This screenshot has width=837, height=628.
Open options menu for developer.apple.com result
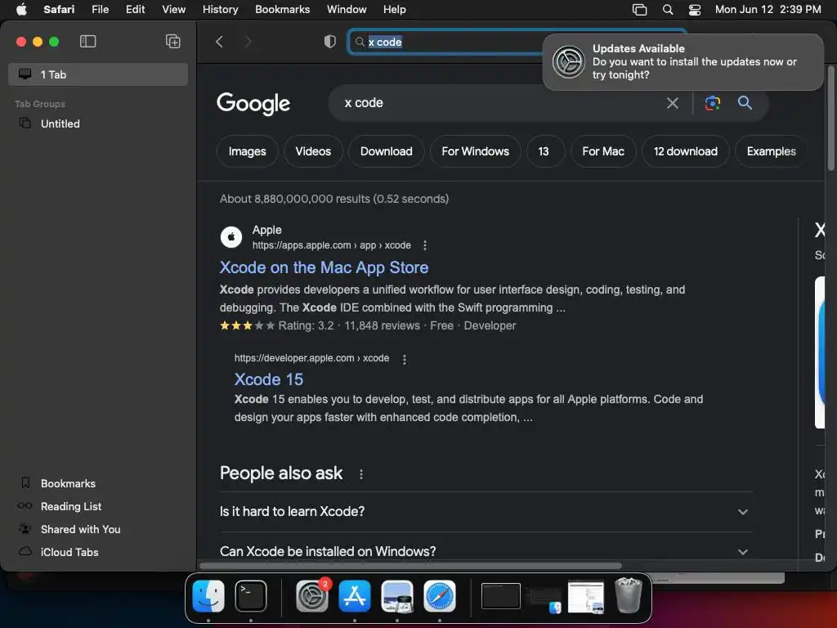tap(404, 360)
